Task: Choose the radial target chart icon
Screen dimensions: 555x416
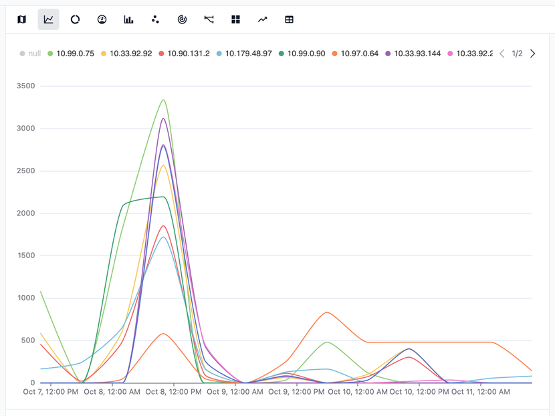Action: [x=182, y=19]
